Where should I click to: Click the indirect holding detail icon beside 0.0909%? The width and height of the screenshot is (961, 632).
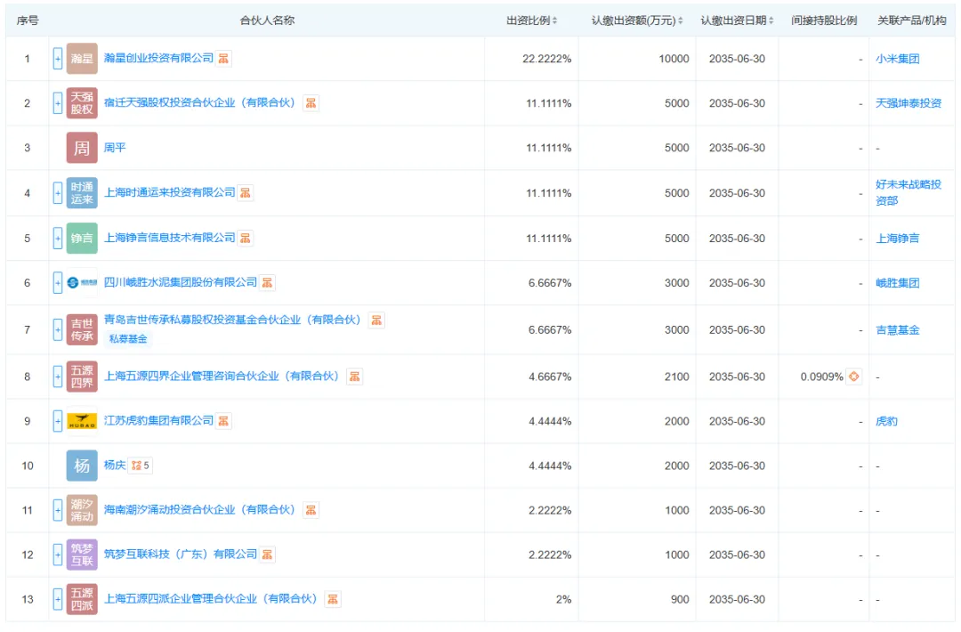click(x=853, y=377)
